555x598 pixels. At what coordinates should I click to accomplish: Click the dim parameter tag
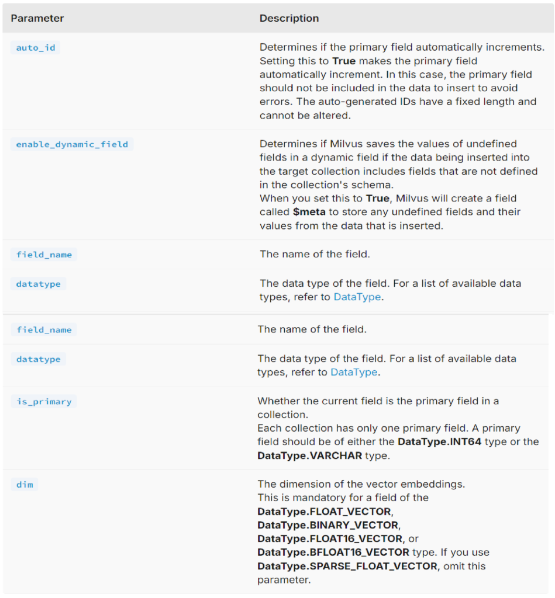click(25, 485)
